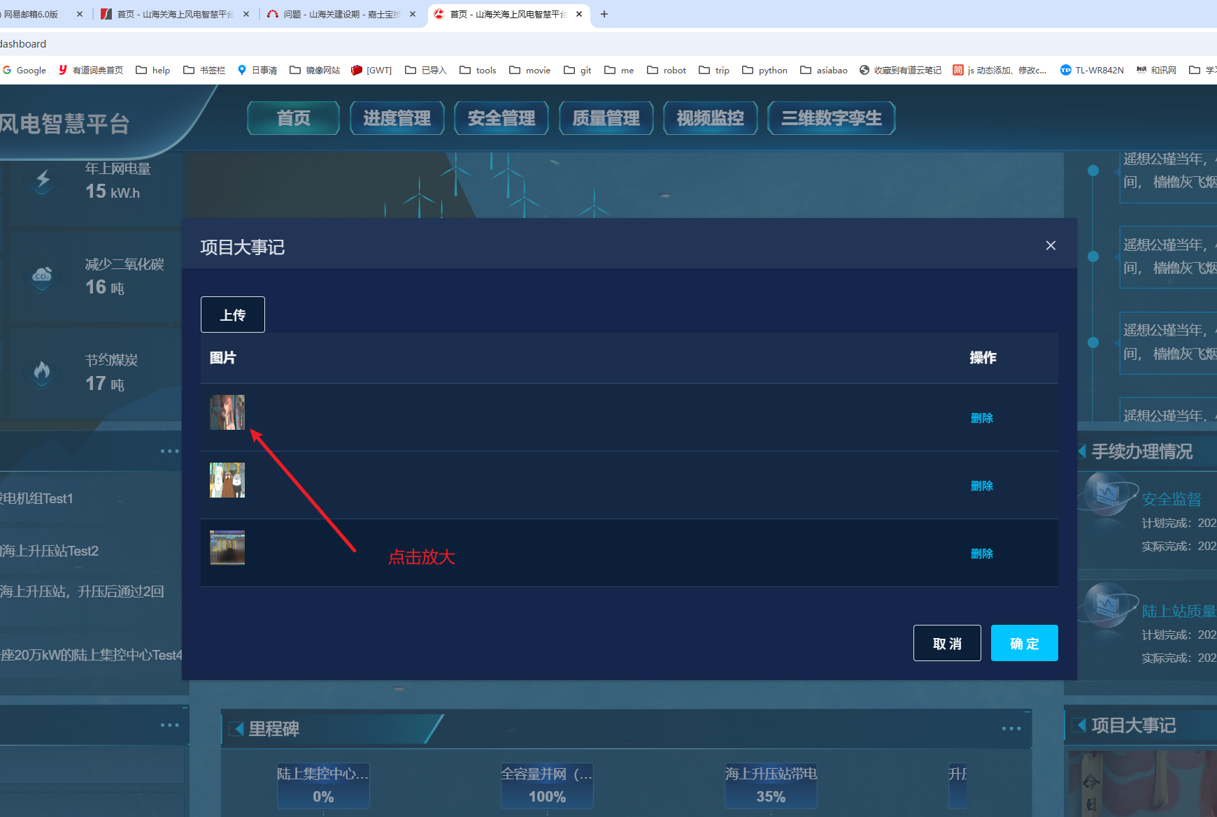1217x817 pixels.
Task: Confirm the dialog with 确定
Action: [x=1024, y=643]
